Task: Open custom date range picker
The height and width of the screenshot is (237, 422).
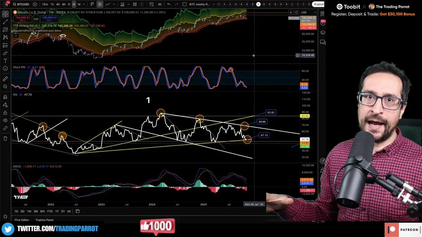Action: 77,211
